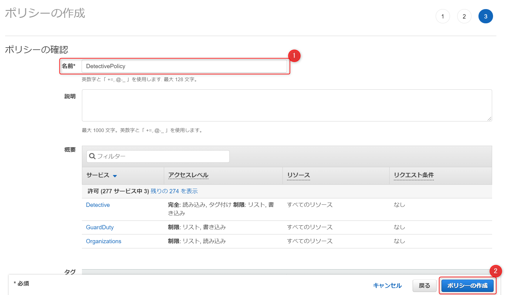The width and height of the screenshot is (507, 295).
Task: Click the 名前 policy name field
Action: [184, 66]
